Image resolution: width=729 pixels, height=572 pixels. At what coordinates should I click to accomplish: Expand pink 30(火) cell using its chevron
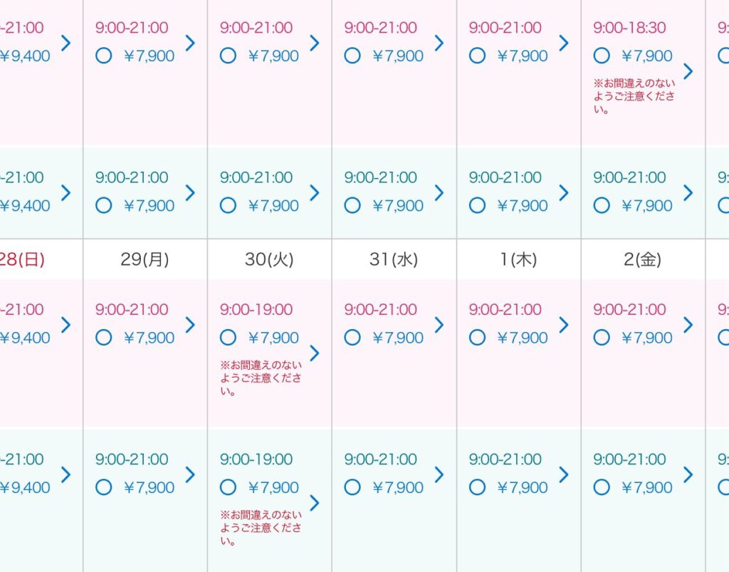[x=315, y=353]
